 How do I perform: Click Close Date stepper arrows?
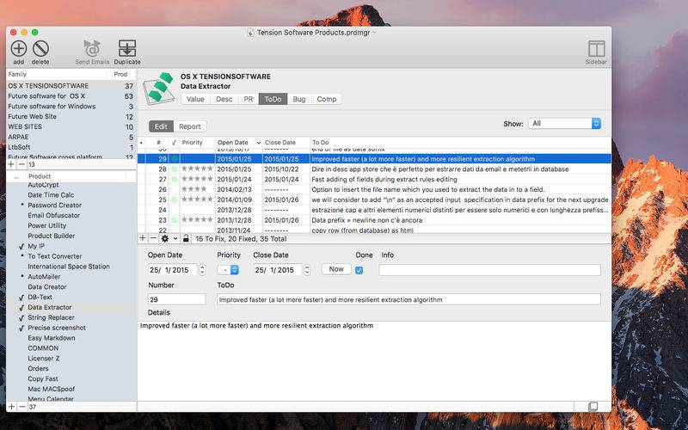307,270
